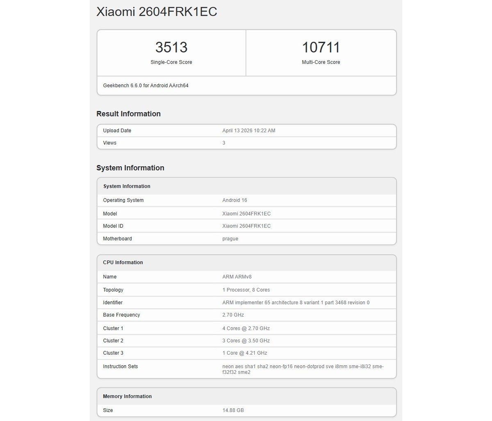The image size is (492, 421).
Task: Select the Single-Core Score value 3513
Action: (x=171, y=47)
